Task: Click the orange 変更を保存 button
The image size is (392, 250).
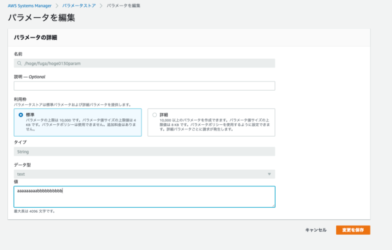Action: click(353, 230)
